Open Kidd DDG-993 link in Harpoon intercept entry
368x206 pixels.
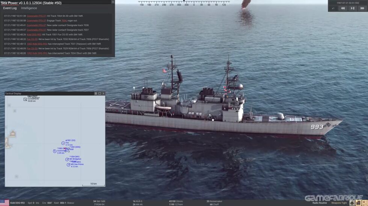point(37,44)
